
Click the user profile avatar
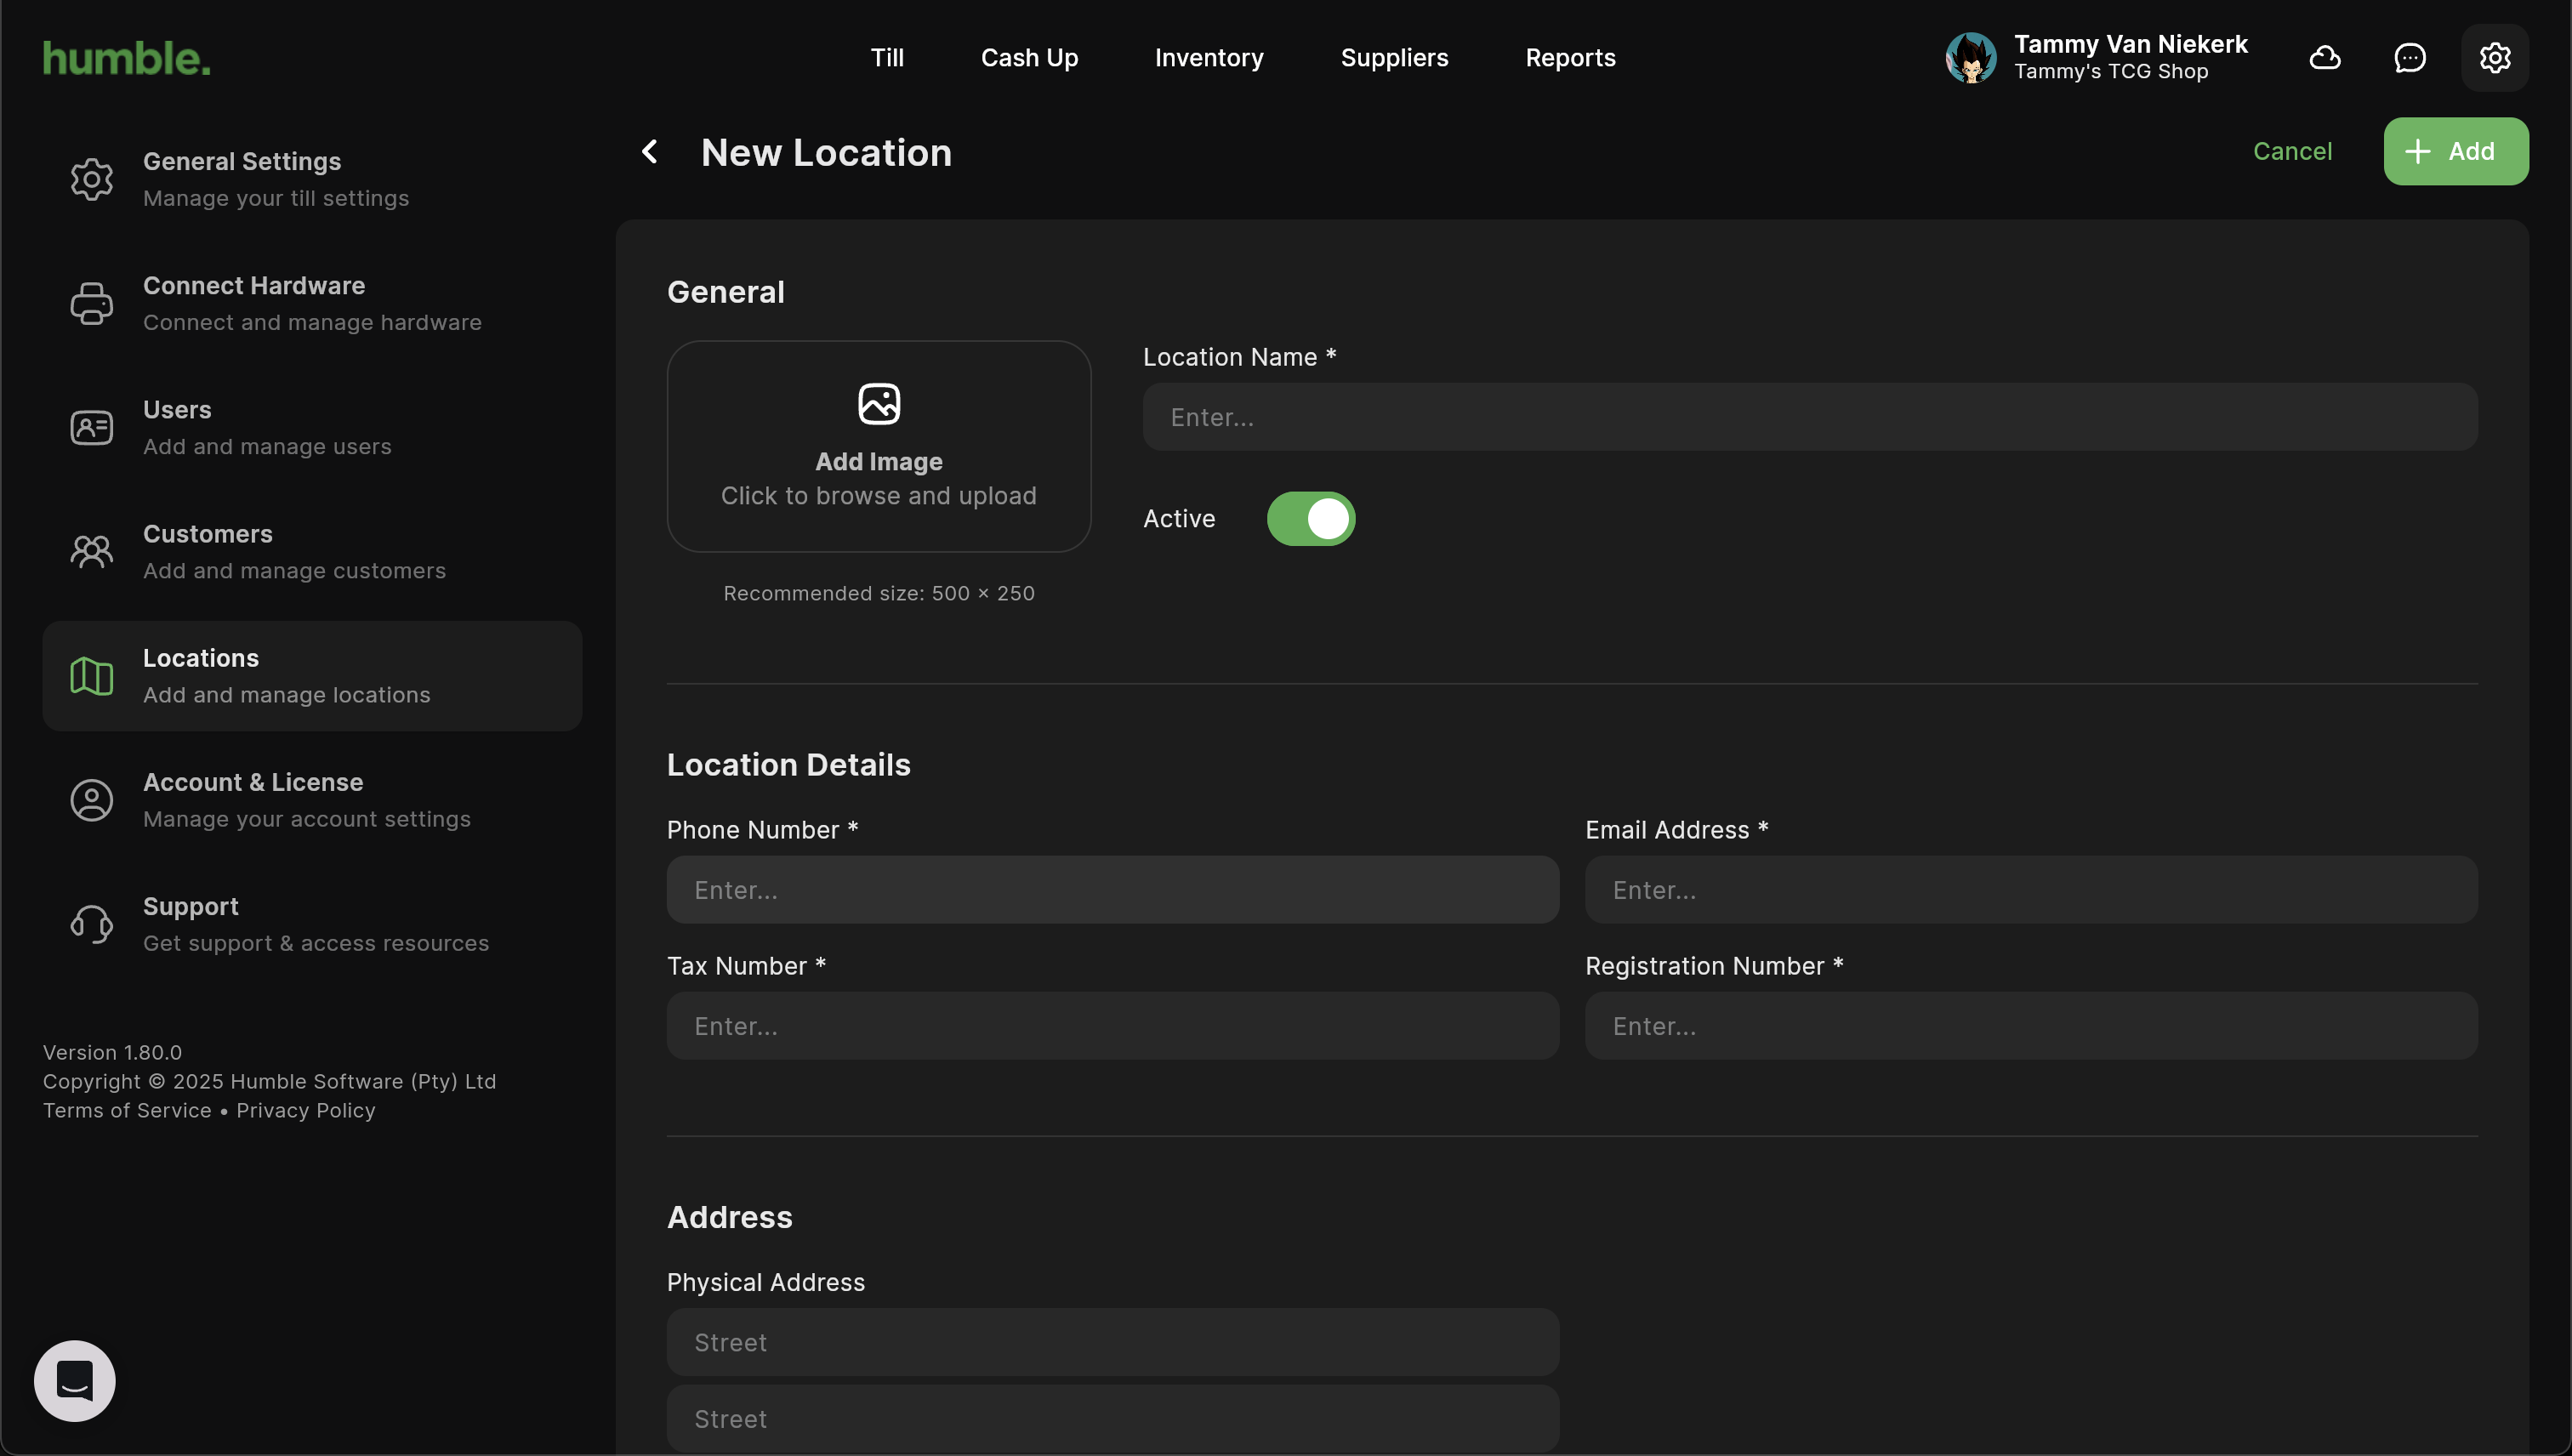pyautogui.click(x=1970, y=58)
